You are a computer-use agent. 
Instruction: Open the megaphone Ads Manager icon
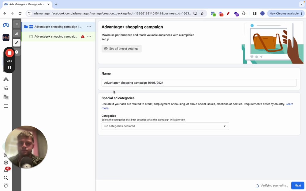(x=6, y=88)
